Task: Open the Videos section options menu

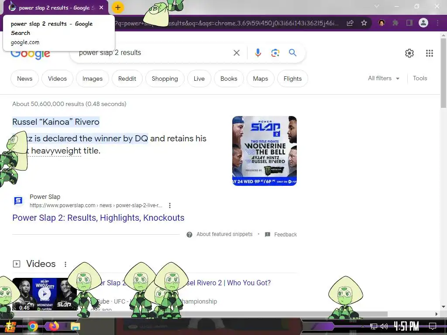Action: point(65,264)
